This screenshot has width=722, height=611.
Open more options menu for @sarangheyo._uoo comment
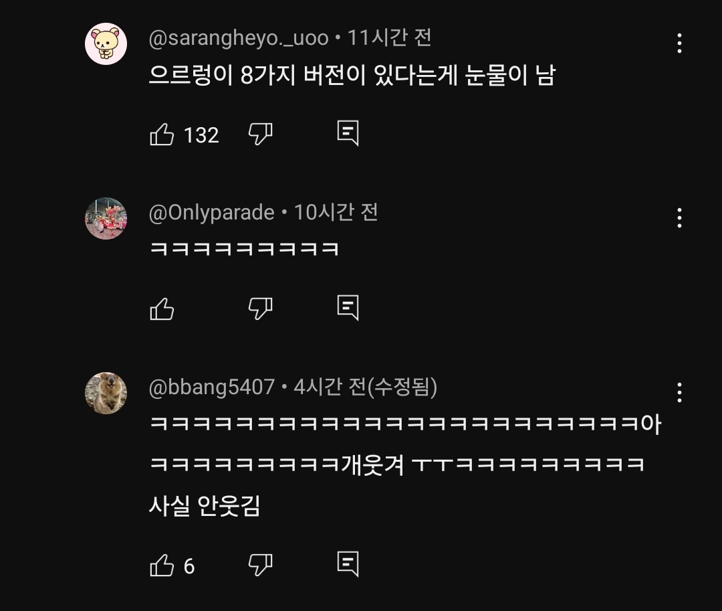pyautogui.click(x=679, y=43)
